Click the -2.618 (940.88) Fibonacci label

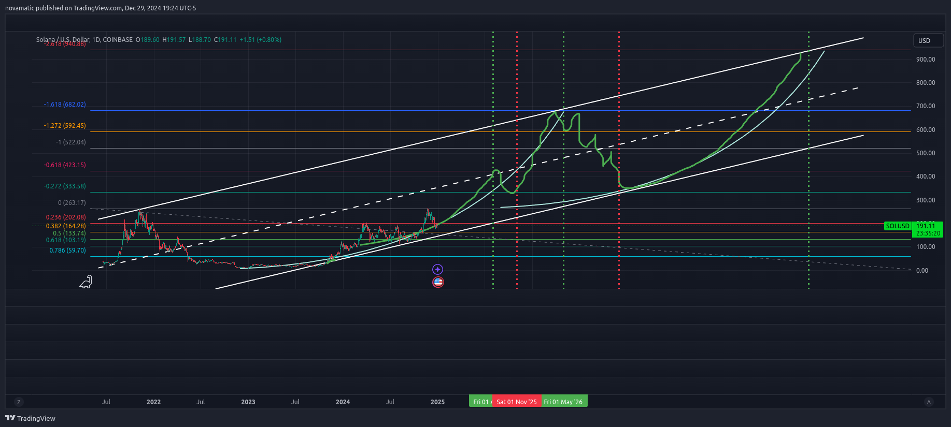coord(65,44)
